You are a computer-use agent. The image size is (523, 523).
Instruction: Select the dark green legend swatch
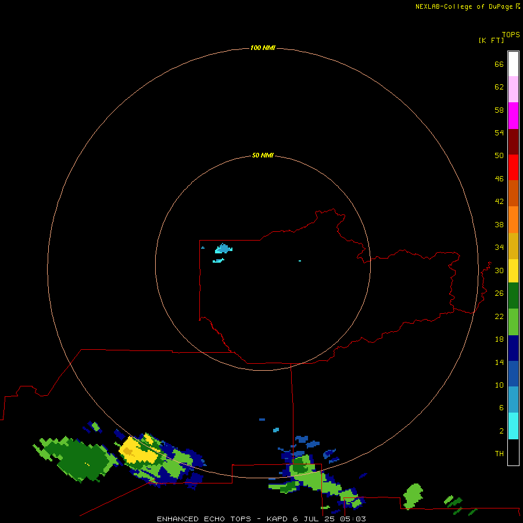[x=513, y=296]
